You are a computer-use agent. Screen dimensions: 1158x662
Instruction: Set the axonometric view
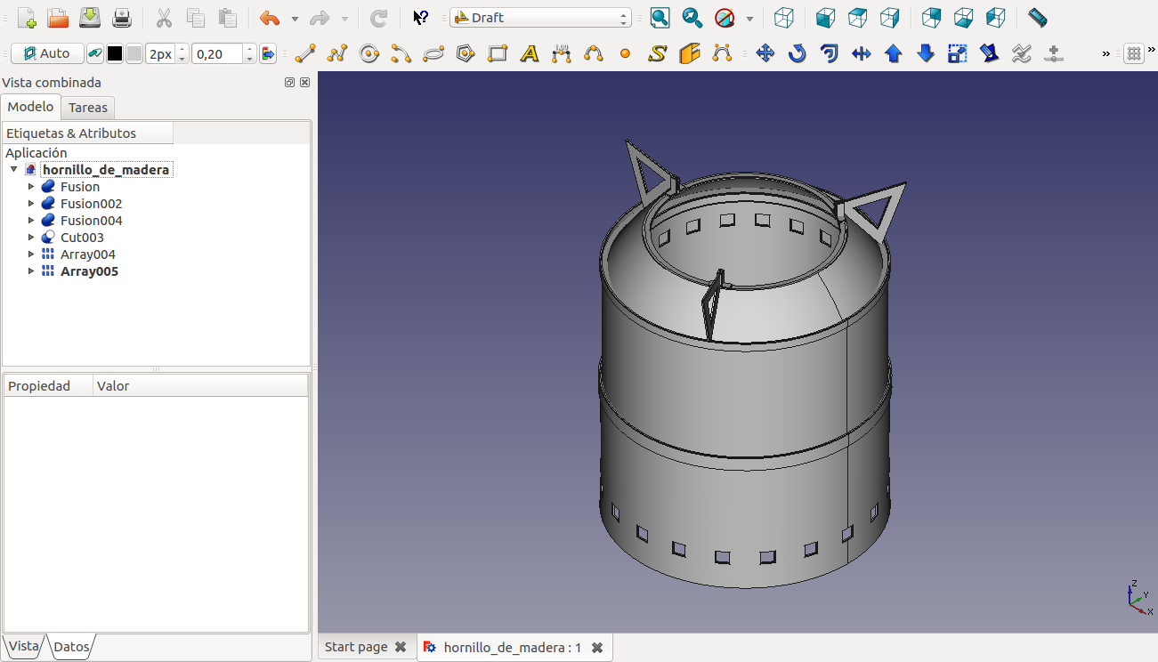[x=784, y=18]
